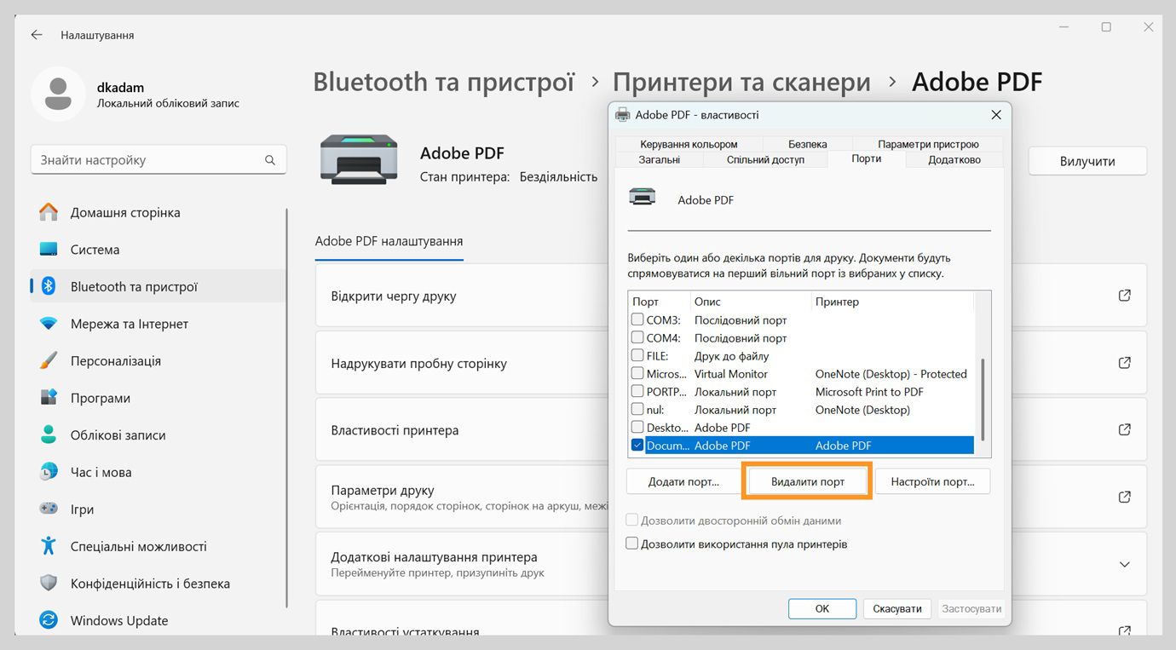Click the back arrow in Налаштування
Image resolution: width=1176 pixels, height=650 pixels.
35,35
